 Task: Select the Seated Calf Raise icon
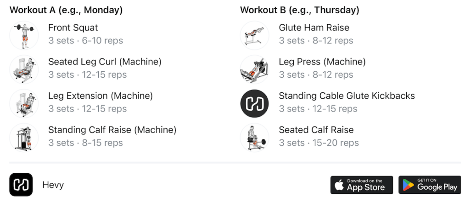coord(254,138)
